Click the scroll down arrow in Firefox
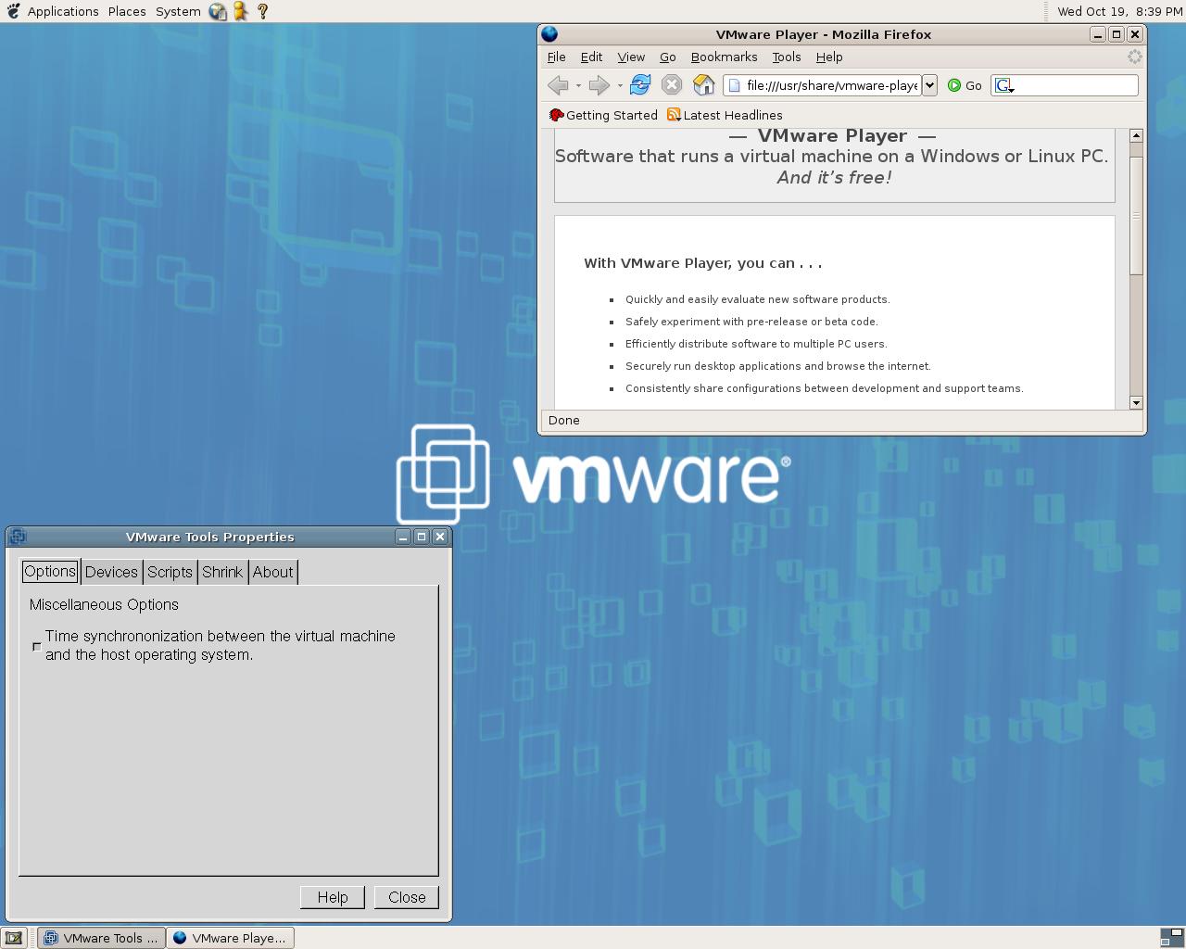The height and width of the screenshot is (949, 1186). [1136, 402]
